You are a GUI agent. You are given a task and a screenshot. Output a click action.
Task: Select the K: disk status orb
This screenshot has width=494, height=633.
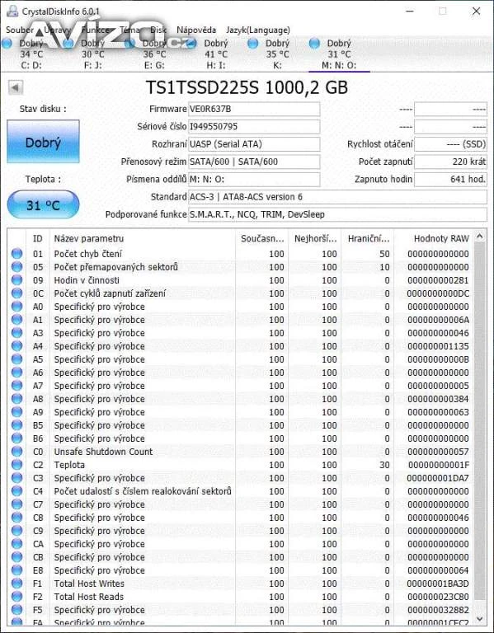tap(253, 44)
